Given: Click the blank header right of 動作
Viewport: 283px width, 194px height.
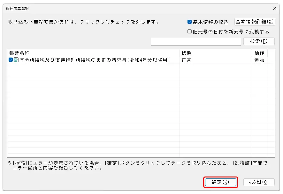Looking at the screenshot, I should coord(271,53).
